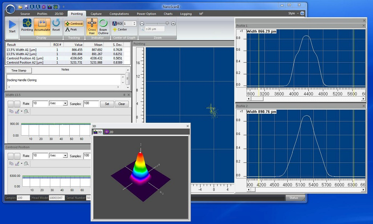
Task: Click the Status button in status bar
Action: [294, 198]
